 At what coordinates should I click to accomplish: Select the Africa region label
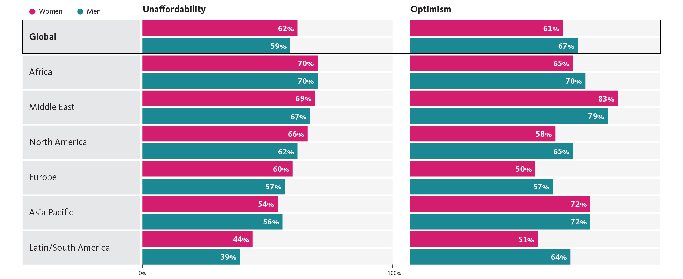click(x=41, y=72)
